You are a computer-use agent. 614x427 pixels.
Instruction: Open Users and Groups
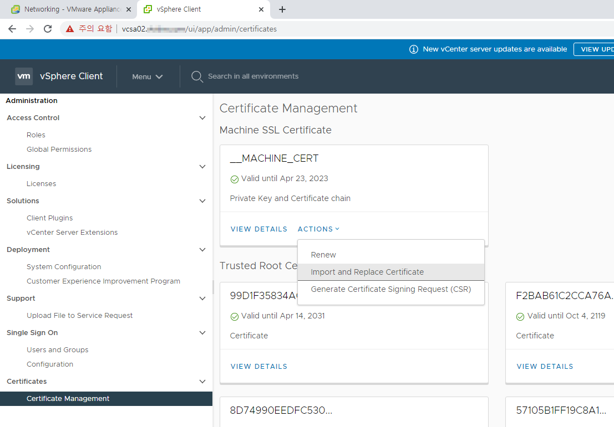point(58,350)
